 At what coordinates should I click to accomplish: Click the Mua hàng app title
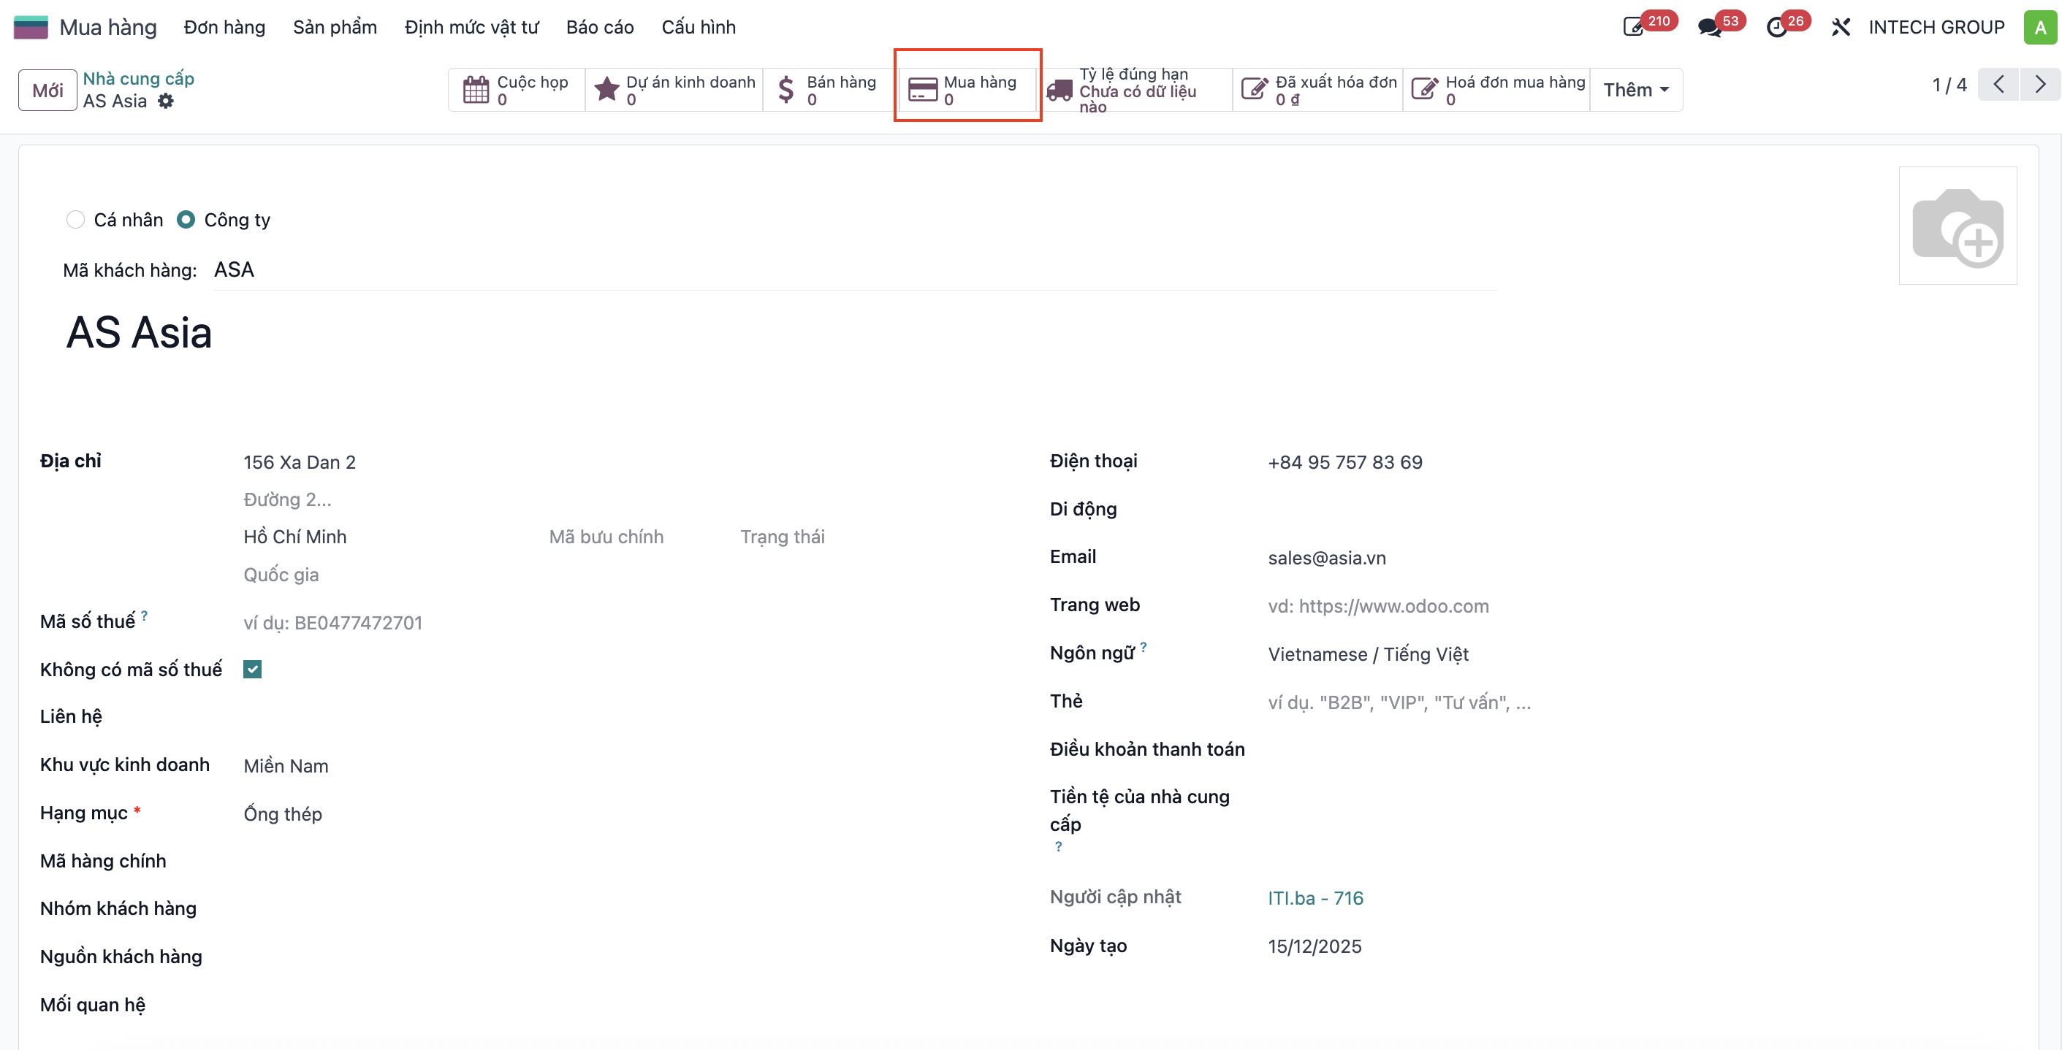click(108, 27)
